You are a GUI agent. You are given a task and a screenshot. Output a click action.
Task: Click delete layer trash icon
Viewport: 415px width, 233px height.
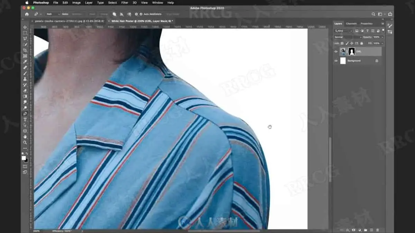click(377, 230)
